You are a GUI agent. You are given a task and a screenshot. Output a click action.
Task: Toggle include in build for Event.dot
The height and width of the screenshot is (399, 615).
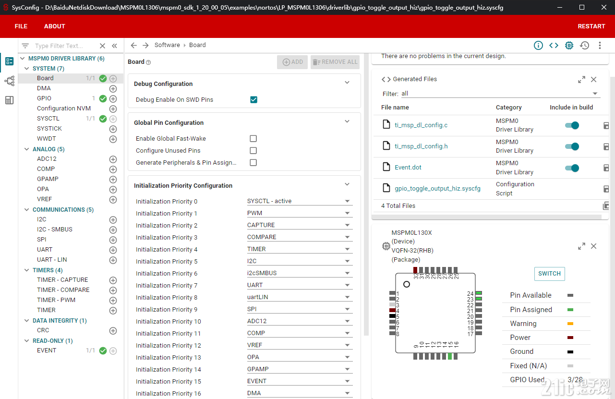pyautogui.click(x=572, y=168)
